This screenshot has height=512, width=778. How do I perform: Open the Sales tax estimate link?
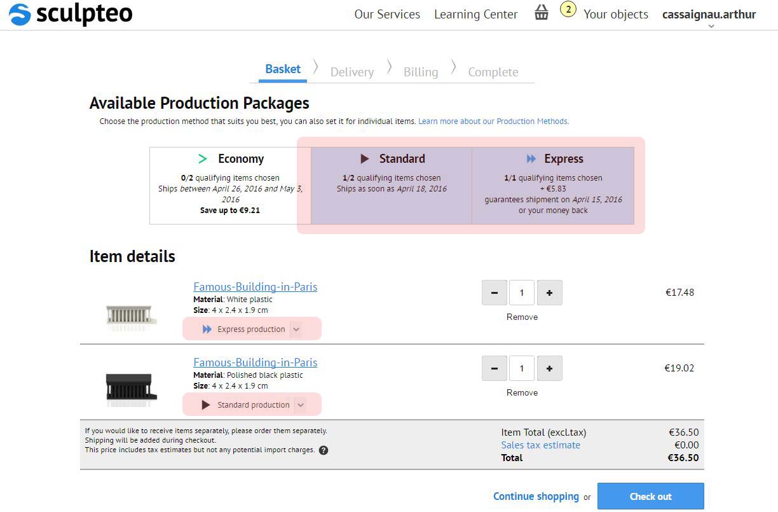click(541, 445)
